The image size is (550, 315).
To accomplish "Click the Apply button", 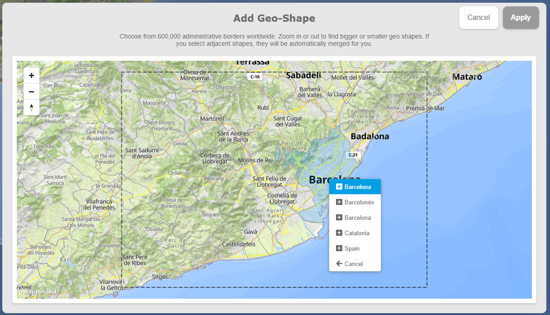I will tap(521, 18).
